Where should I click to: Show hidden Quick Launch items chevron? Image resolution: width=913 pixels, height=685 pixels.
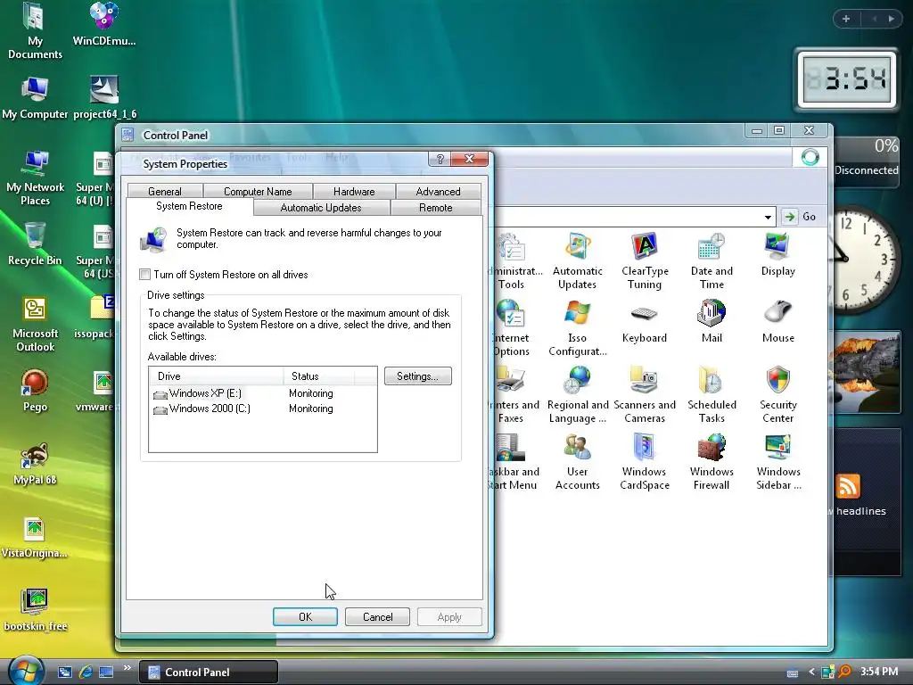pyautogui.click(x=127, y=667)
